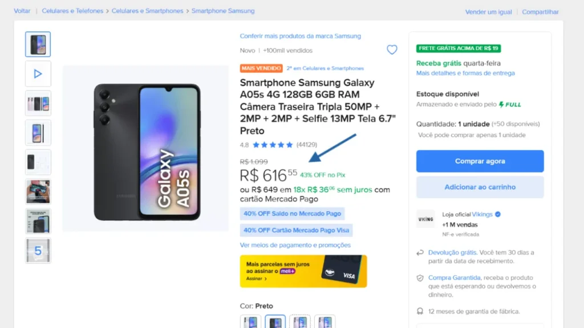This screenshot has height=328, width=584.
Task: Open the Quantidade 1 unidade selector
Action: tap(473, 124)
